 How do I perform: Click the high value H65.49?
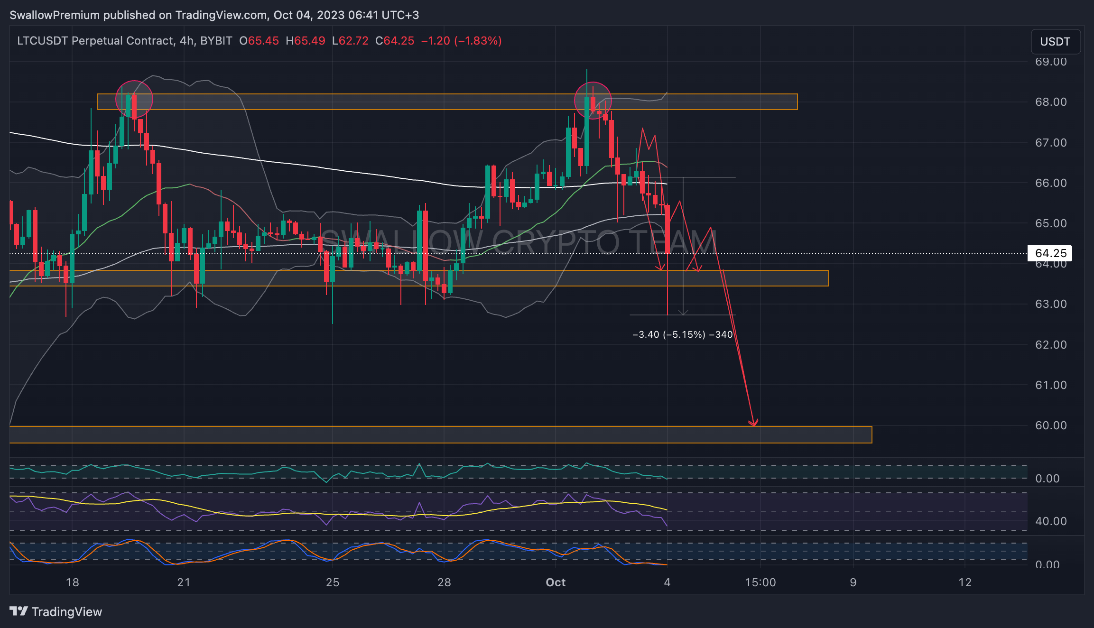click(x=306, y=41)
